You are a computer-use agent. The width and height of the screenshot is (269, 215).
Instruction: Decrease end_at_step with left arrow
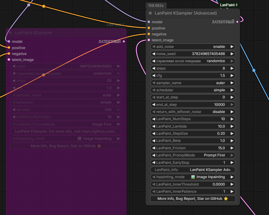tap(154, 104)
